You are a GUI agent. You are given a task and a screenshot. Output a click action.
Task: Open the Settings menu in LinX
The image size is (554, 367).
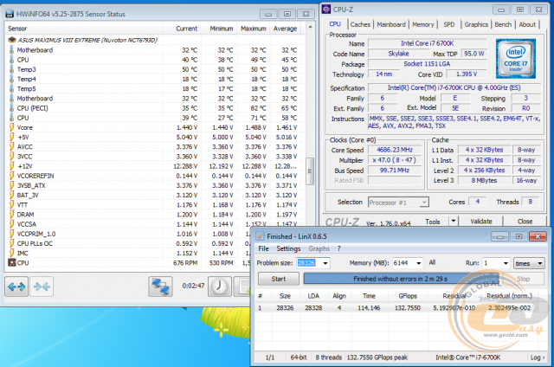[x=288, y=248]
